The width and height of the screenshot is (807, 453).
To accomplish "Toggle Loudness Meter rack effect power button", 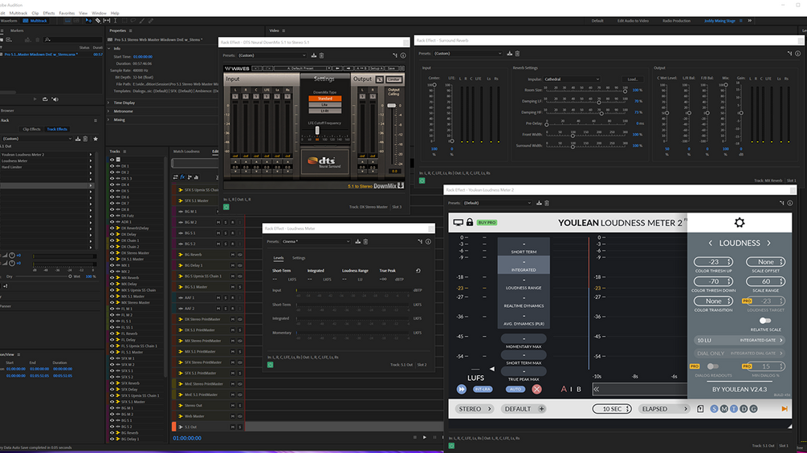I will point(270,365).
